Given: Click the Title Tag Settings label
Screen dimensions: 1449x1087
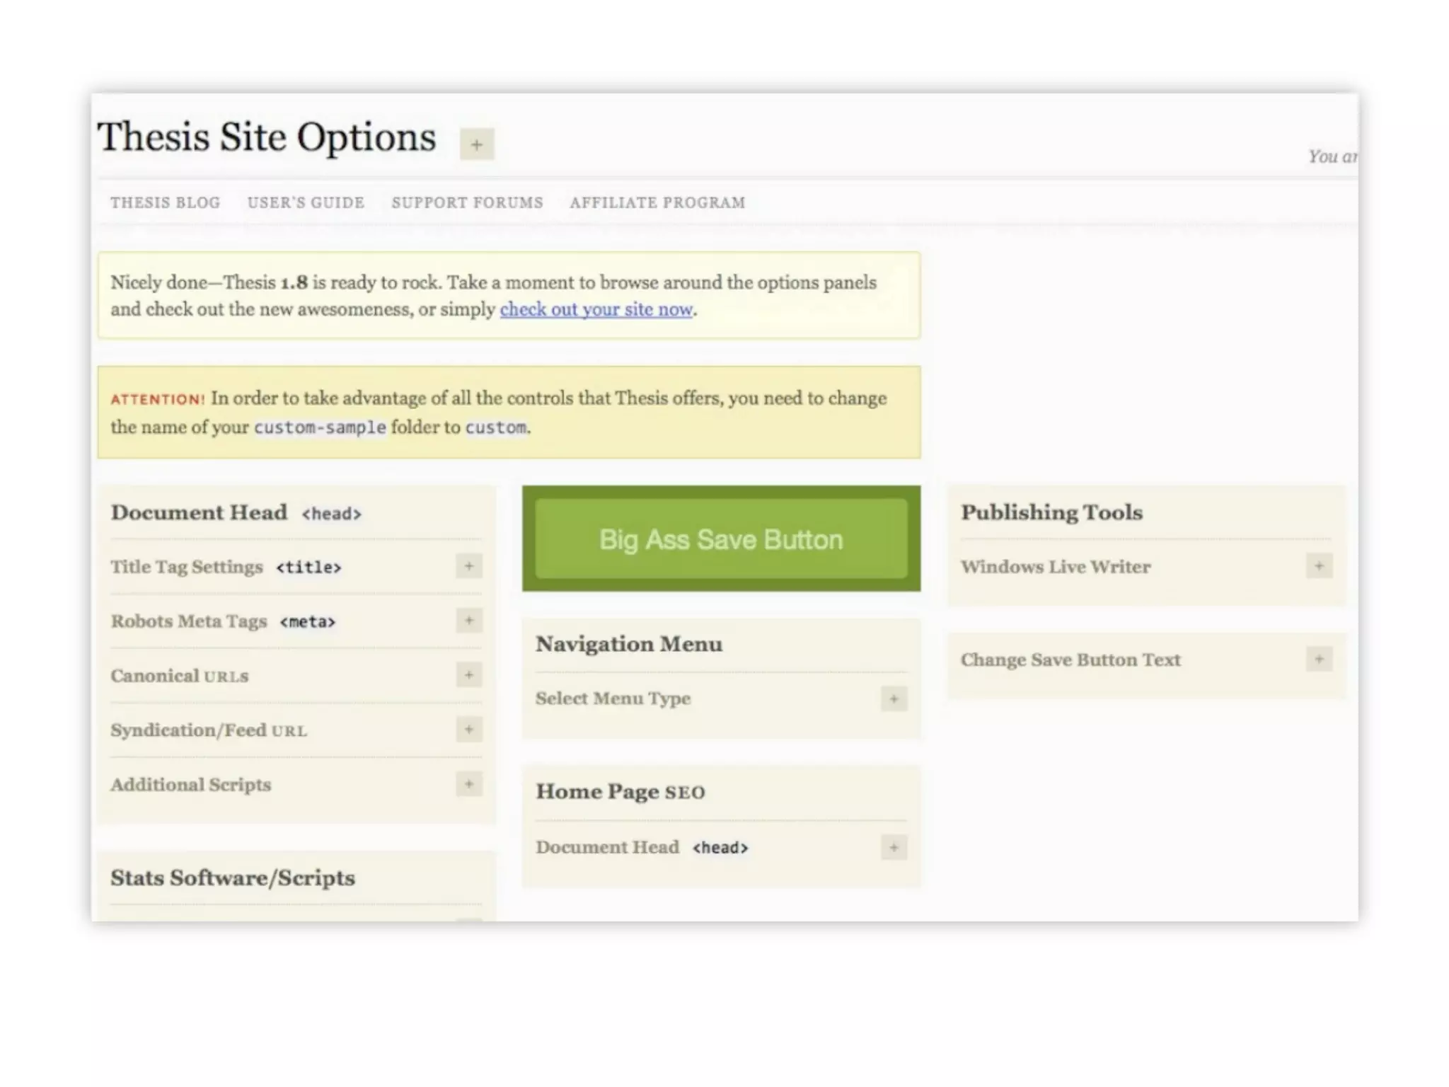Looking at the screenshot, I should pyautogui.click(x=187, y=567).
